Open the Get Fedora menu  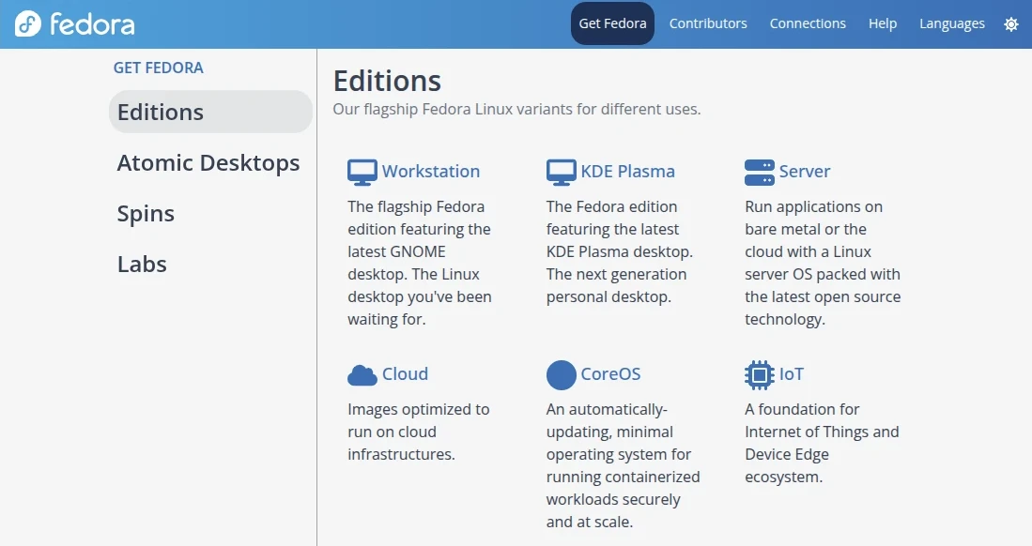(x=612, y=23)
